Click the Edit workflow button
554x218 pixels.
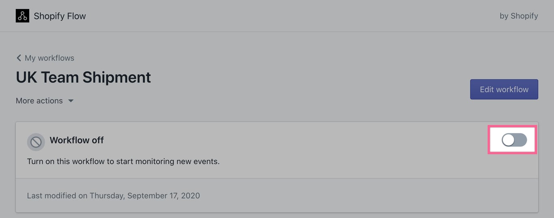504,89
